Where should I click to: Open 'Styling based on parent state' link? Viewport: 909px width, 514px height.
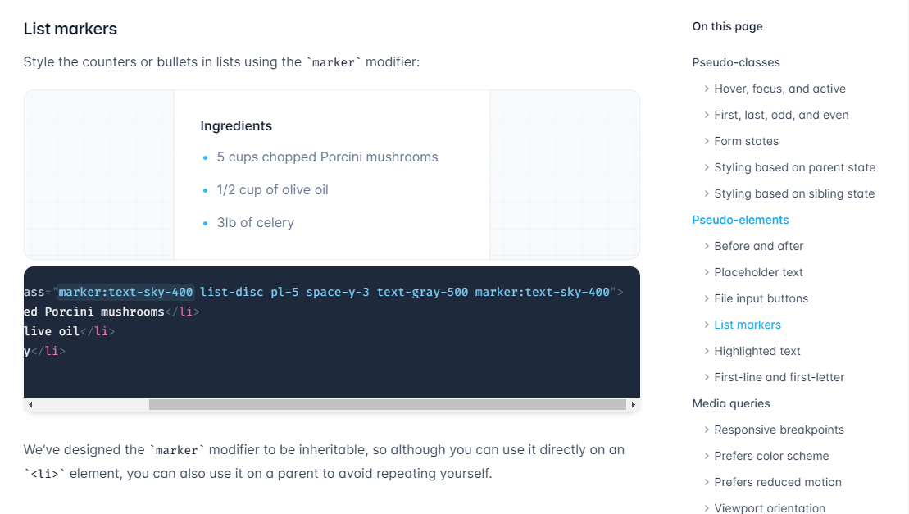[x=794, y=166]
